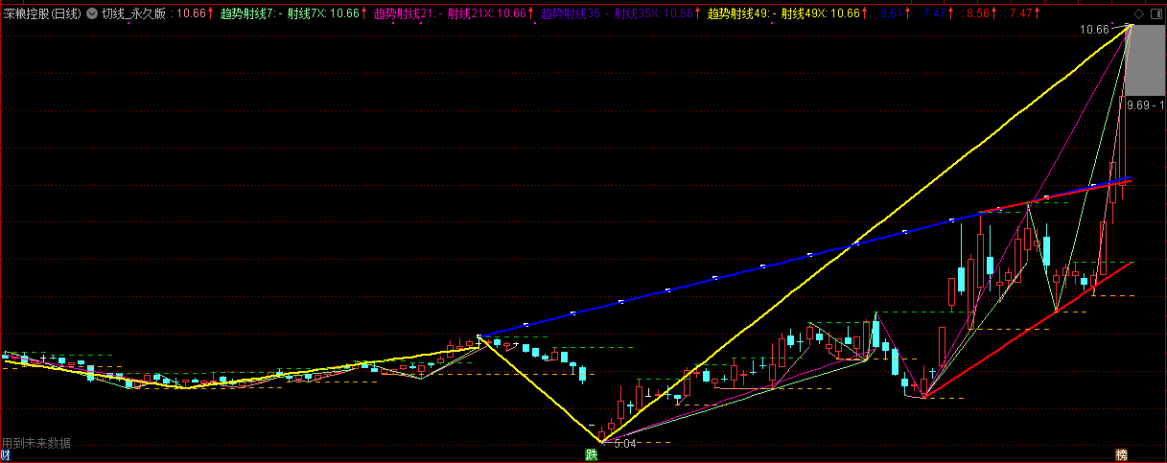Screen dimensions: 1167x463
Task: Click the 榜 marker on date axis
Action: pyautogui.click(x=1121, y=455)
